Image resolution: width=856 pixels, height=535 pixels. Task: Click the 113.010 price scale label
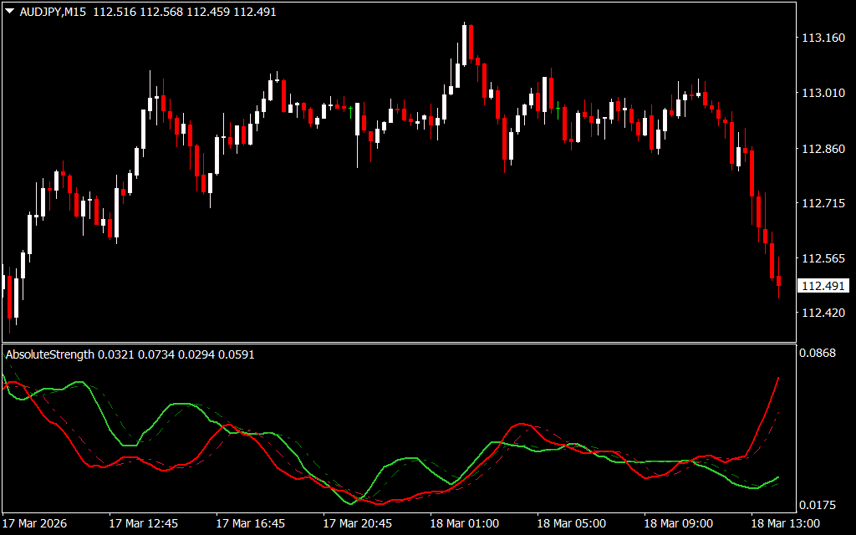pos(823,93)
